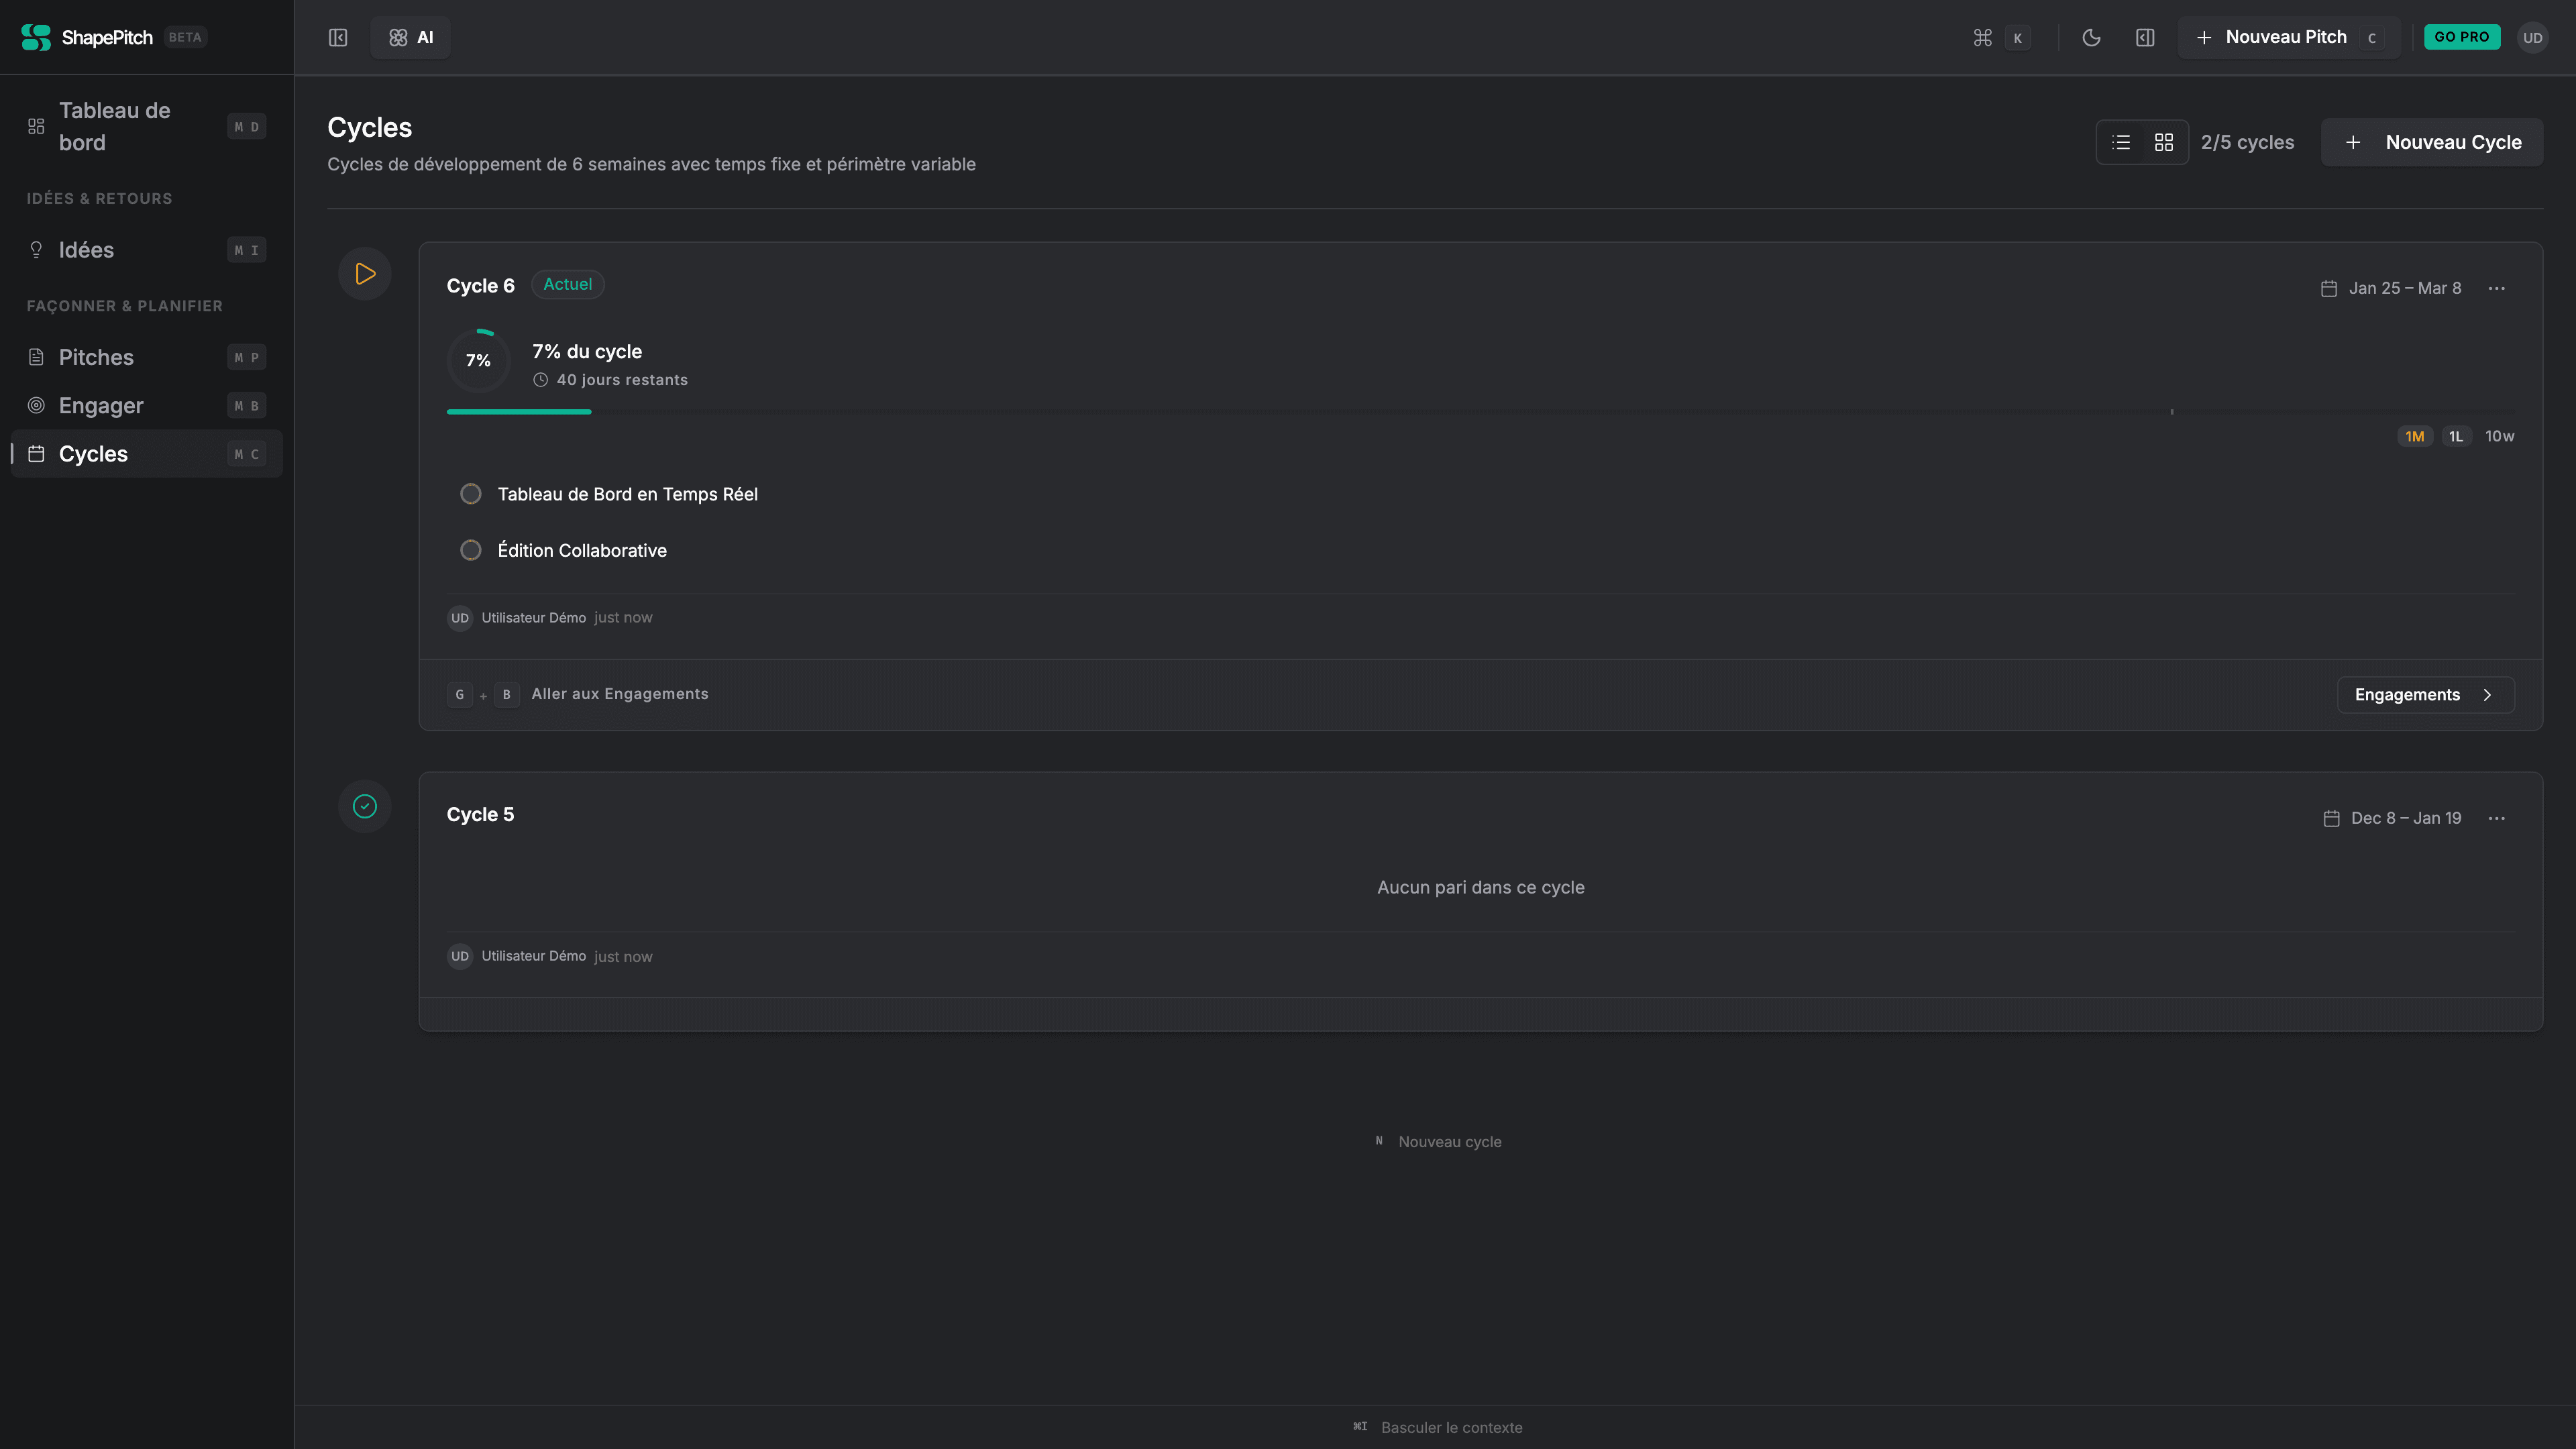Open the options menu for Cycle 6
Viewport: 2576px width, 1449px height.
pyautogui.click(x=2496, y=288)
